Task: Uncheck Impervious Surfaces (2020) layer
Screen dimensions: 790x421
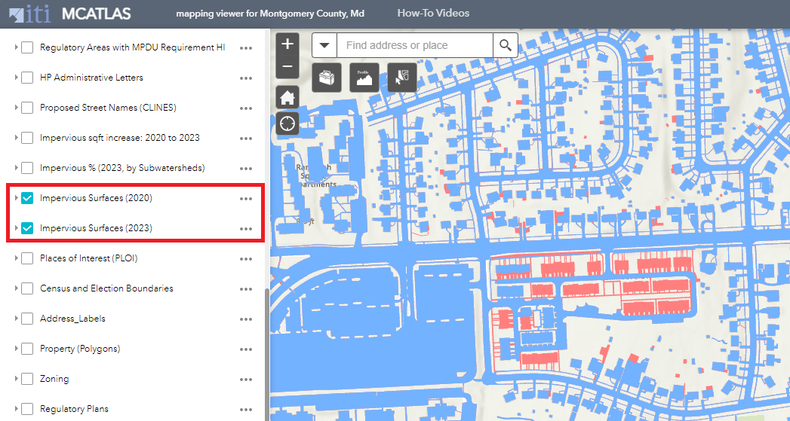Action: tap(27, 198)
